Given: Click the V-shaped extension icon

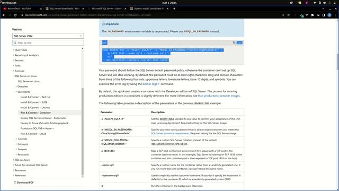Looking at the screenshot, I should click(307, 15).
